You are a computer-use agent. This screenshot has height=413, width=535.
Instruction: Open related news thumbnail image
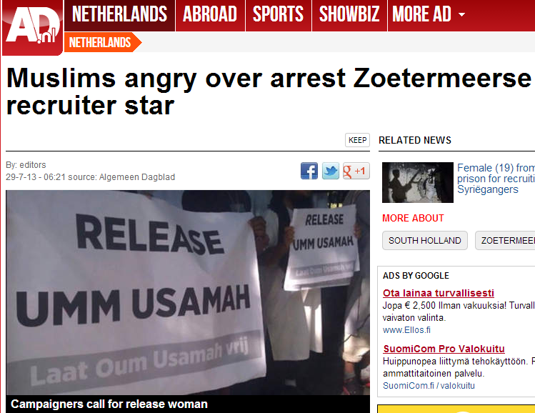(418, 182)
